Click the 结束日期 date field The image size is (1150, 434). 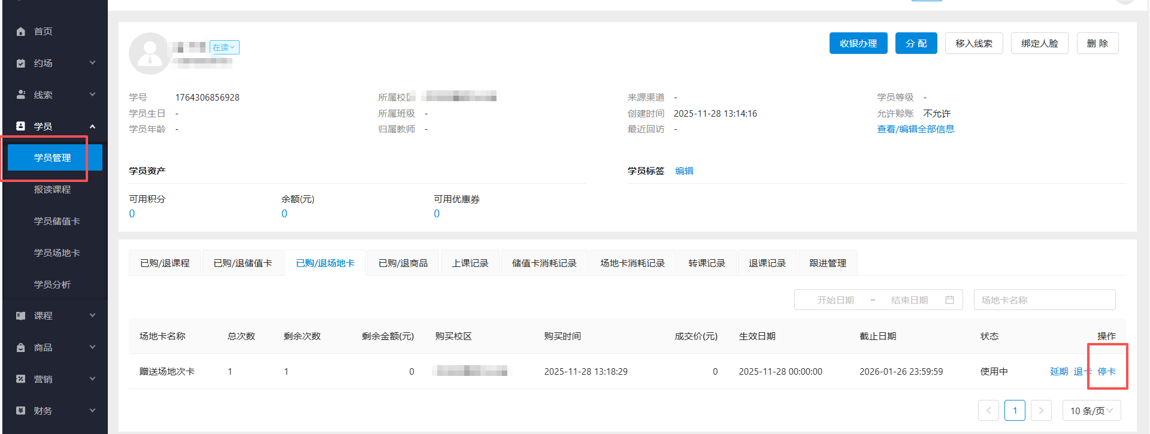tap(909, 300)
